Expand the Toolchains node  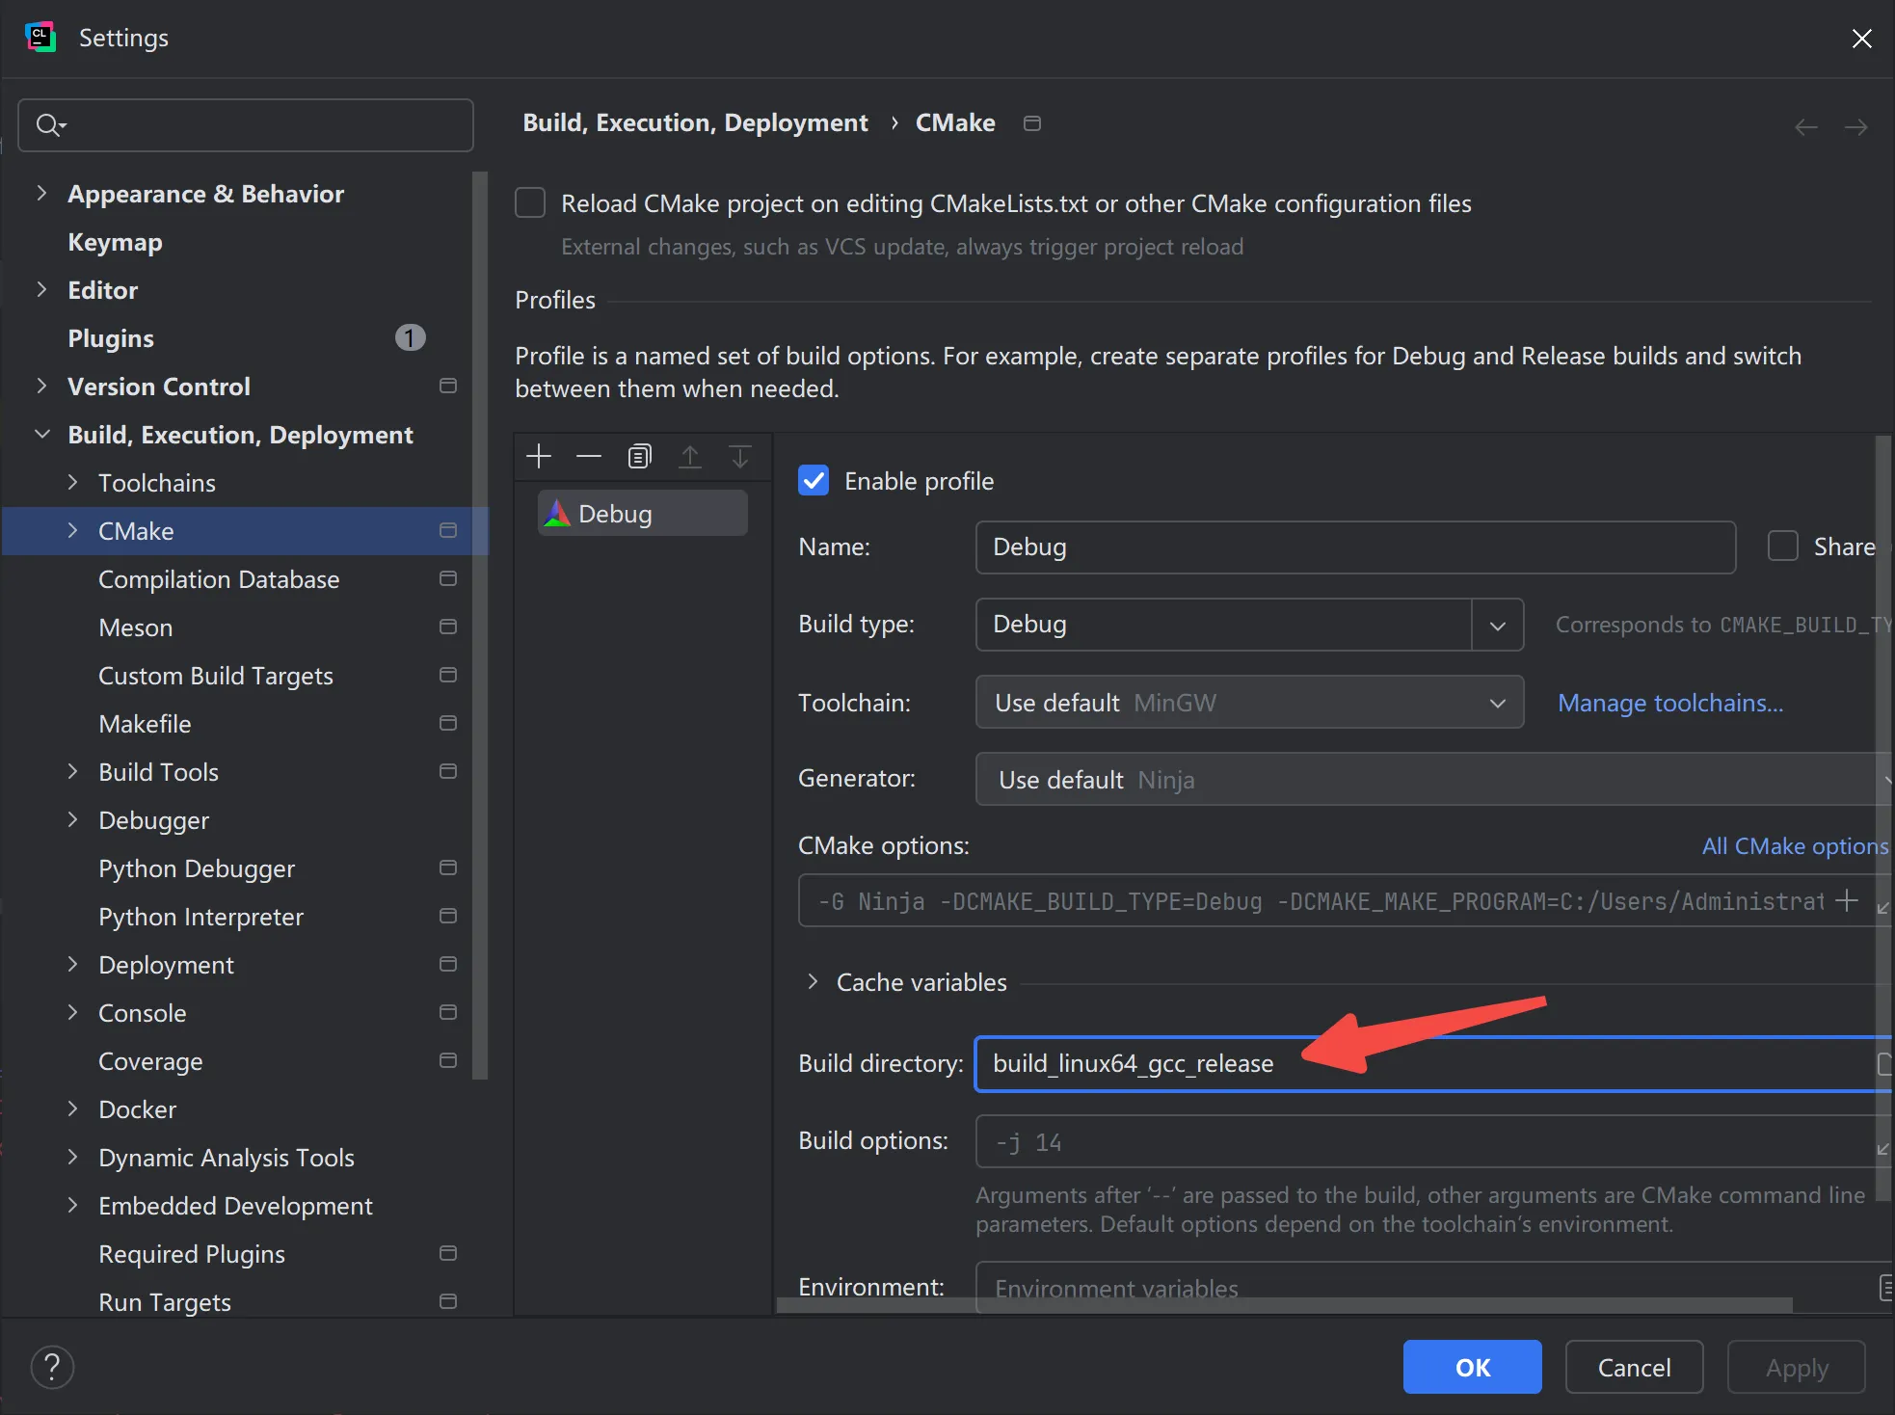pyautogui.click(x=72, y=482)
